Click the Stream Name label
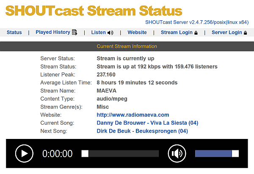 58,91
